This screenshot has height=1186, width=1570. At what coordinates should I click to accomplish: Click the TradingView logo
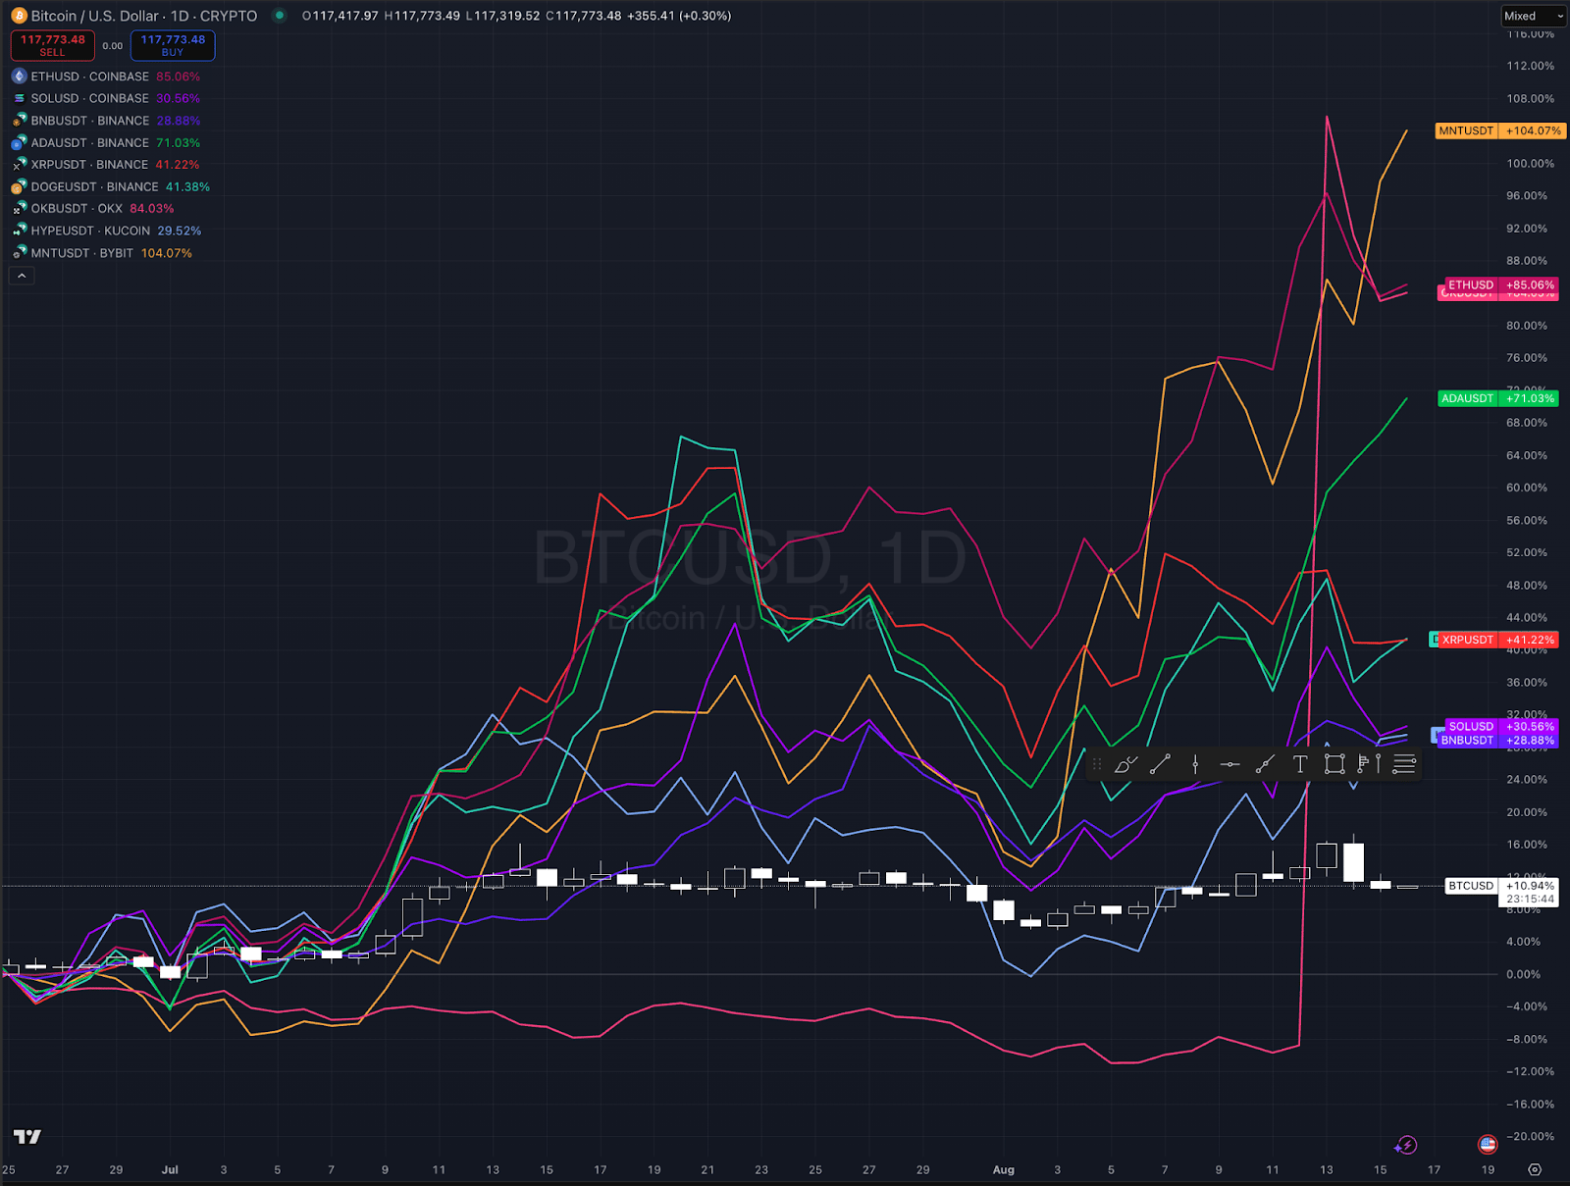pos(27,1136)
